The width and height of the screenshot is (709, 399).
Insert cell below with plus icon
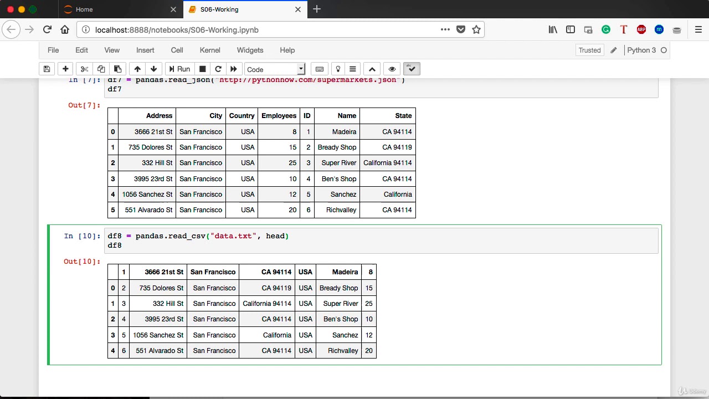(65, 69)
